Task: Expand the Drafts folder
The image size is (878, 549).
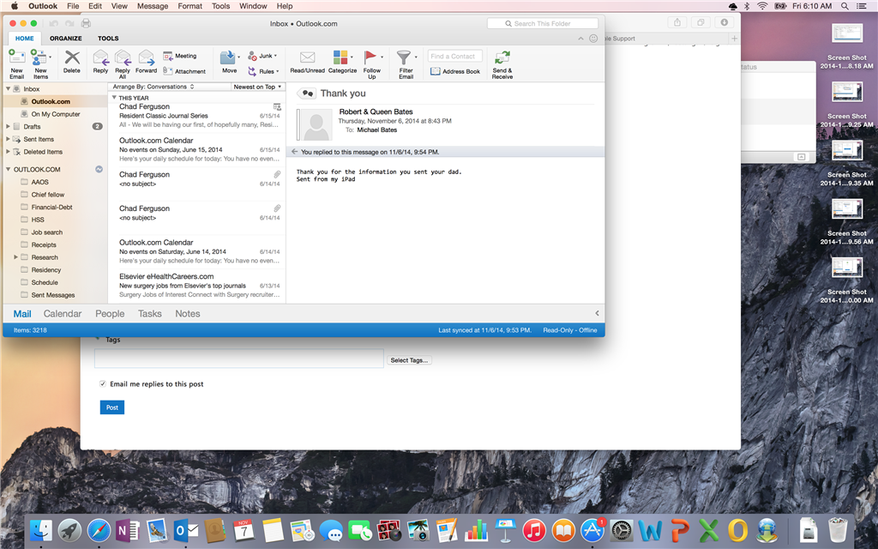Action: point(8,127)
